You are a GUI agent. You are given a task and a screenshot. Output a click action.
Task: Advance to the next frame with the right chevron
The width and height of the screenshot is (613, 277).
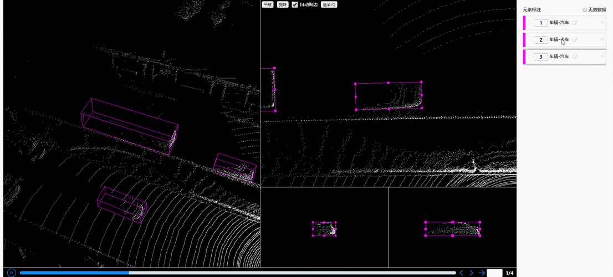[471, 273]
